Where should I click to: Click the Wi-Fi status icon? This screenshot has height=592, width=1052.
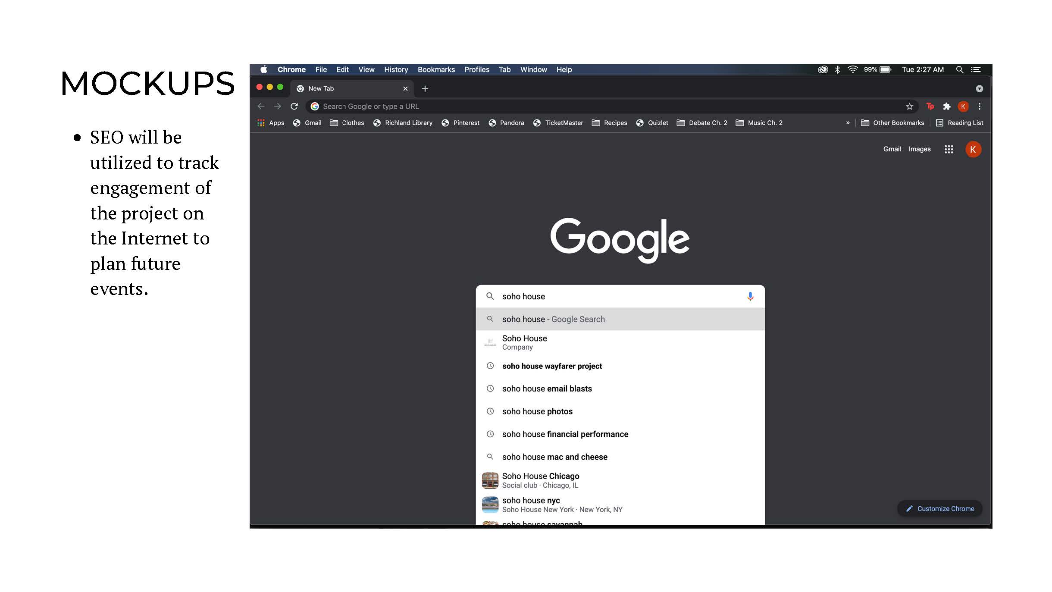(852, 69)
